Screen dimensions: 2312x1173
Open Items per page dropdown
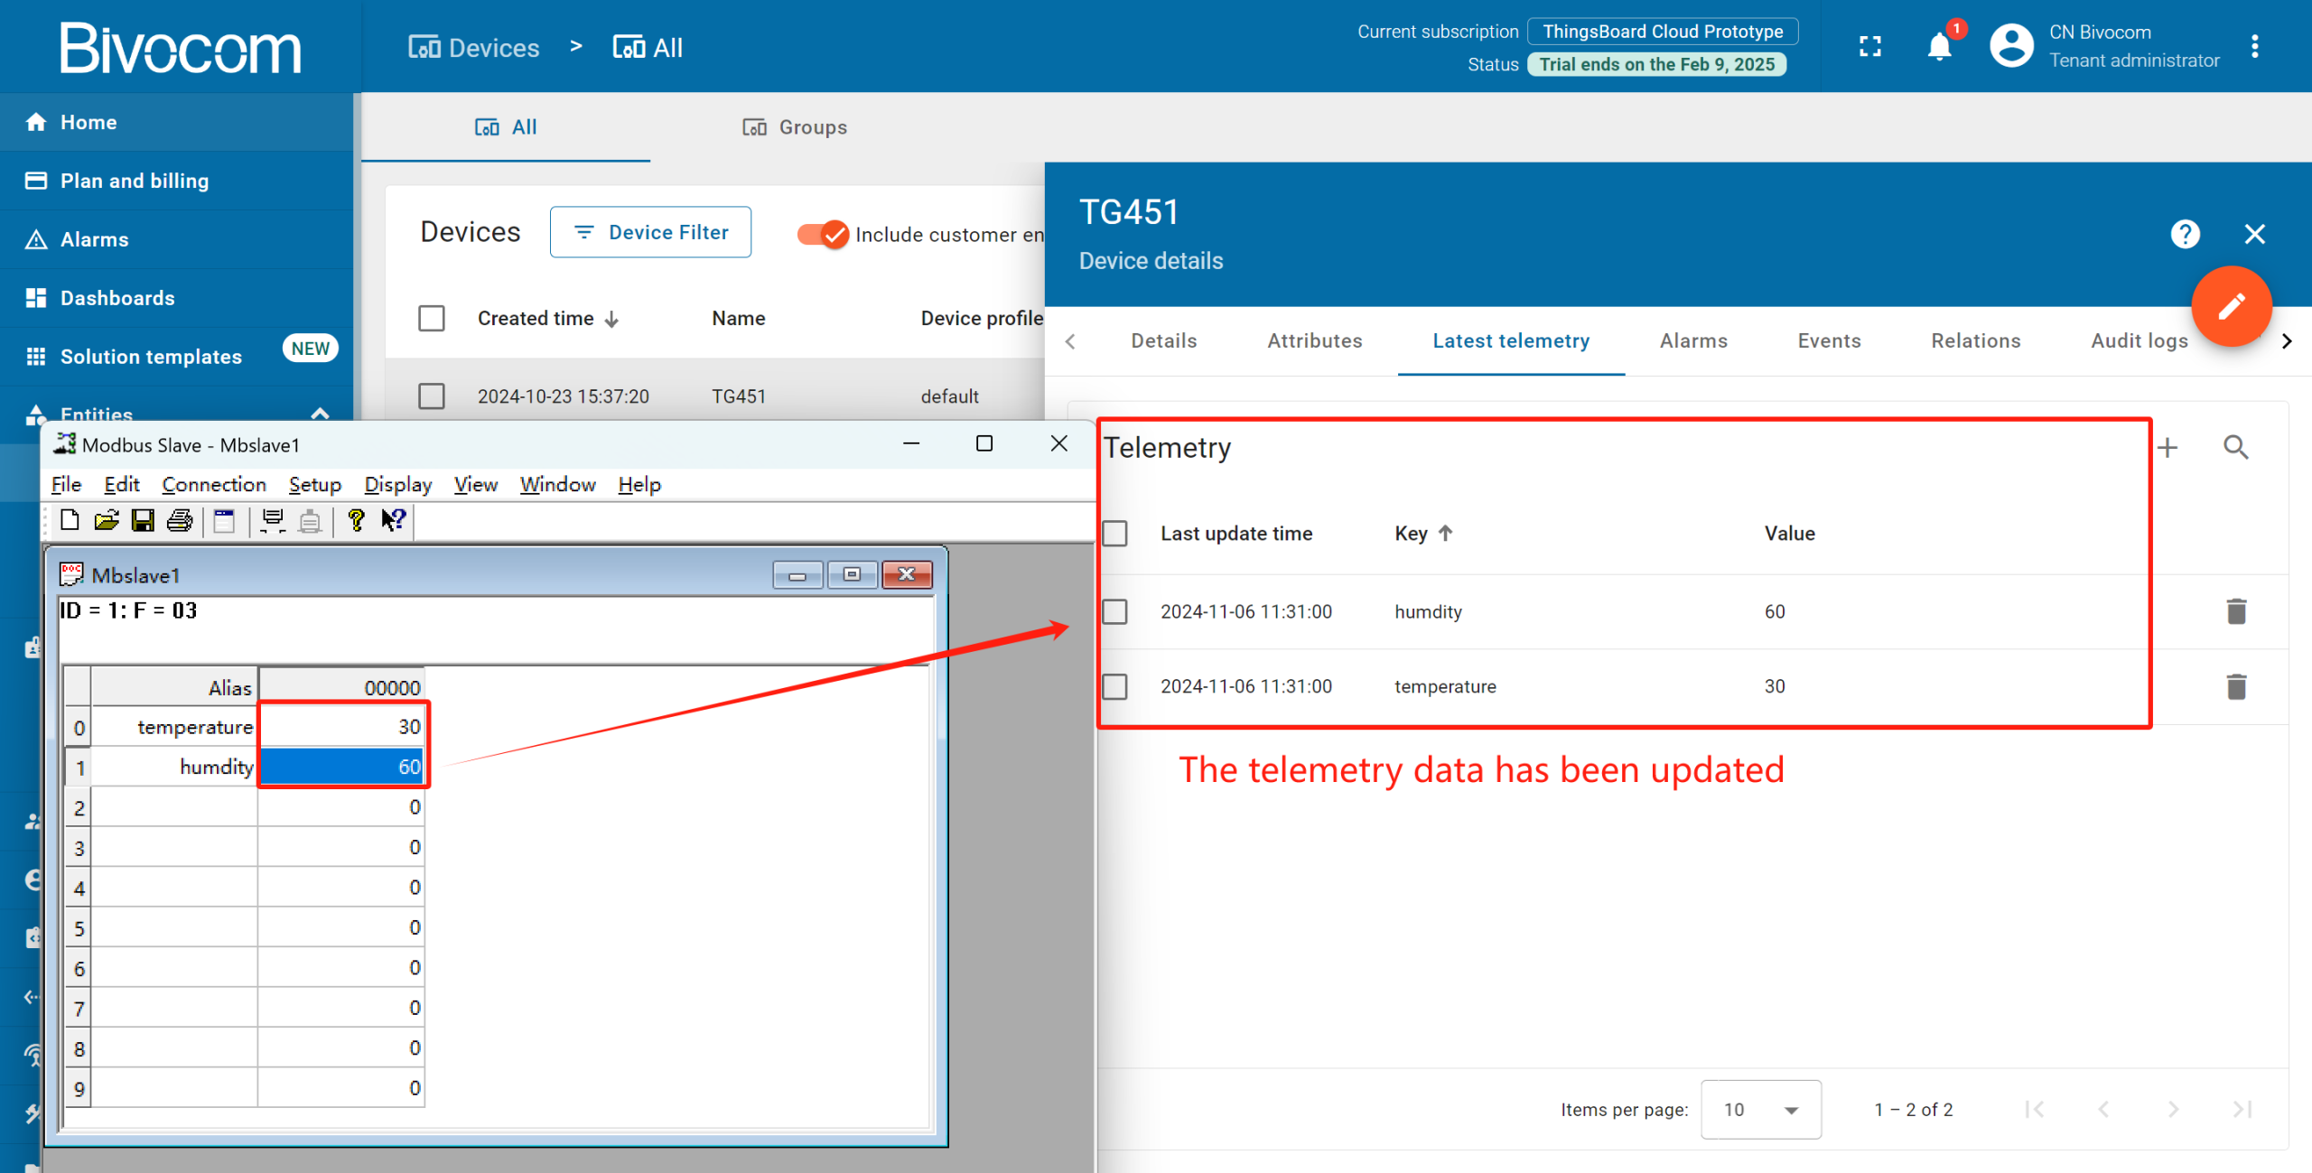[x=1760, y=1110]
